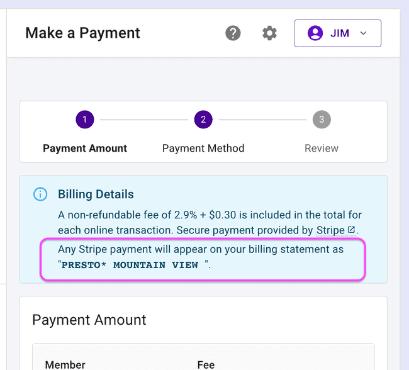409x370 pixels.
Task: Open settings via the gear icon
Action: click(x=269, y=33)
